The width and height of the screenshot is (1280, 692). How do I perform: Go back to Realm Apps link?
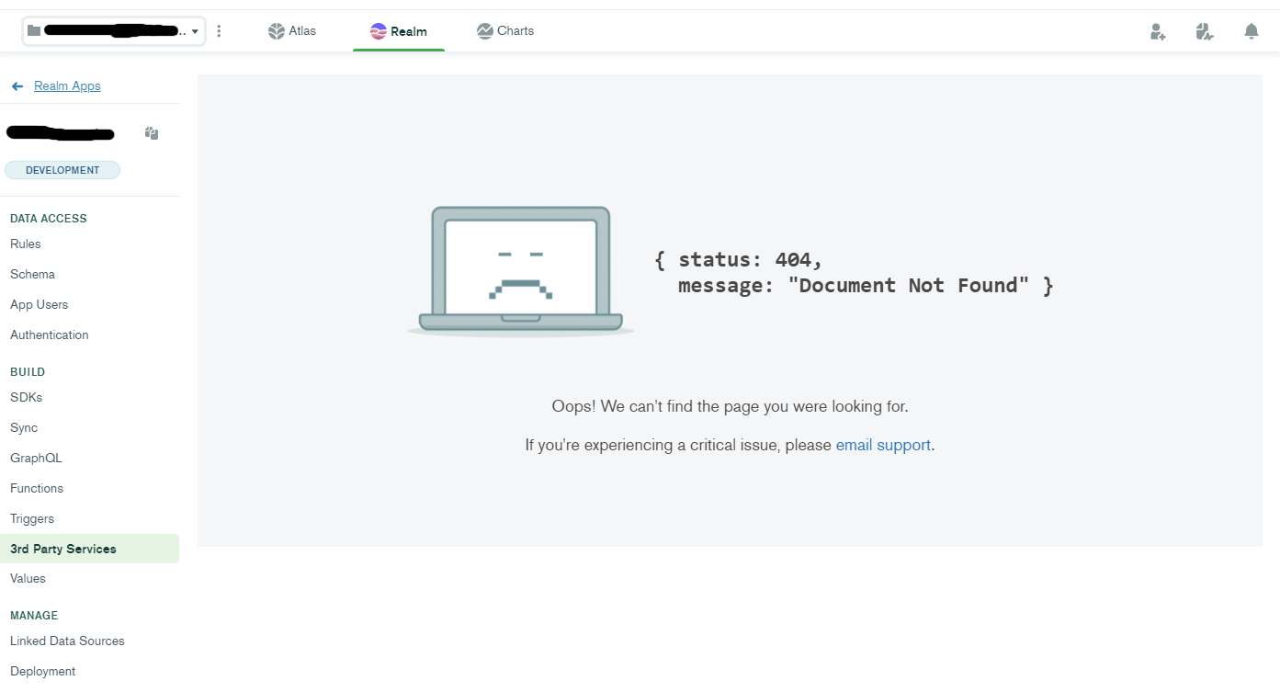click(67, 86)
